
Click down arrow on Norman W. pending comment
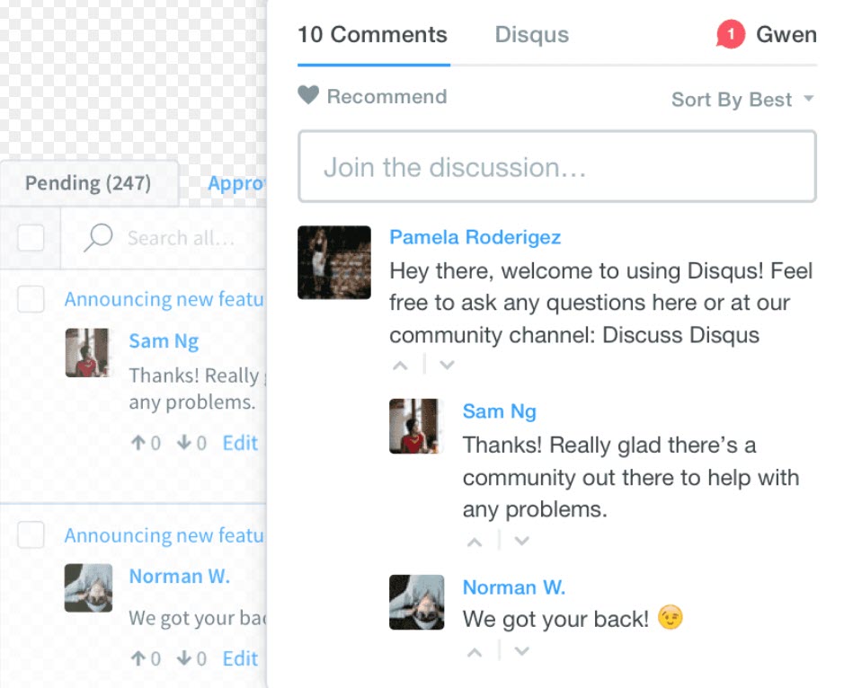click(184, 658)
